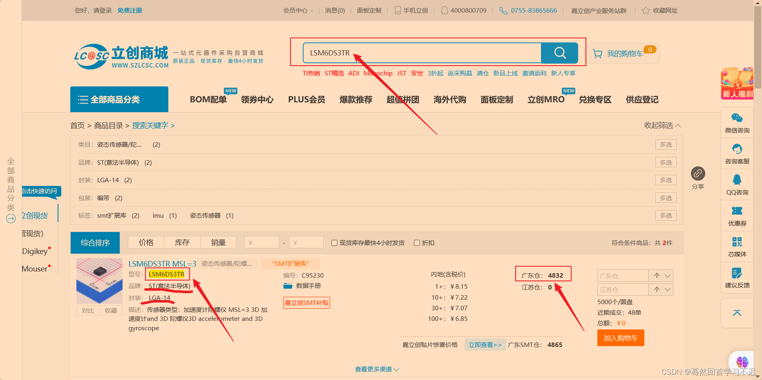Expand all product categories menu

click(119, 99)
